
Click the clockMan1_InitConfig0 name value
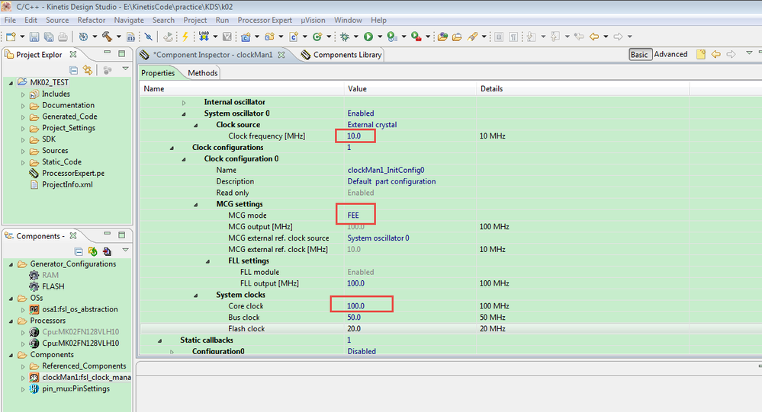coord(386,171)
